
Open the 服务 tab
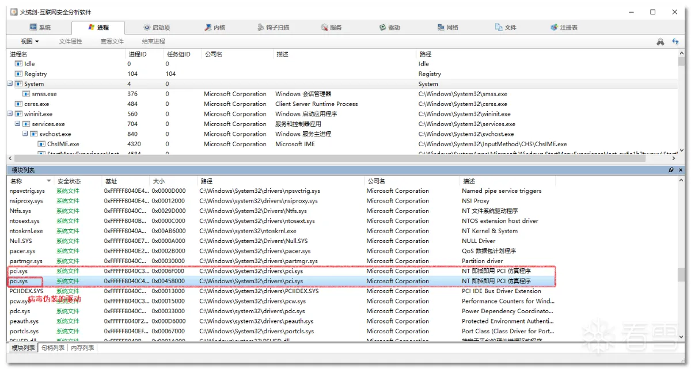pyautogui.click(x=331, y=28)
